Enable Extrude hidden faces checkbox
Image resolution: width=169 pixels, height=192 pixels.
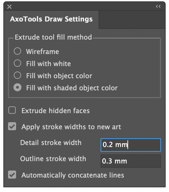point(12,110)
